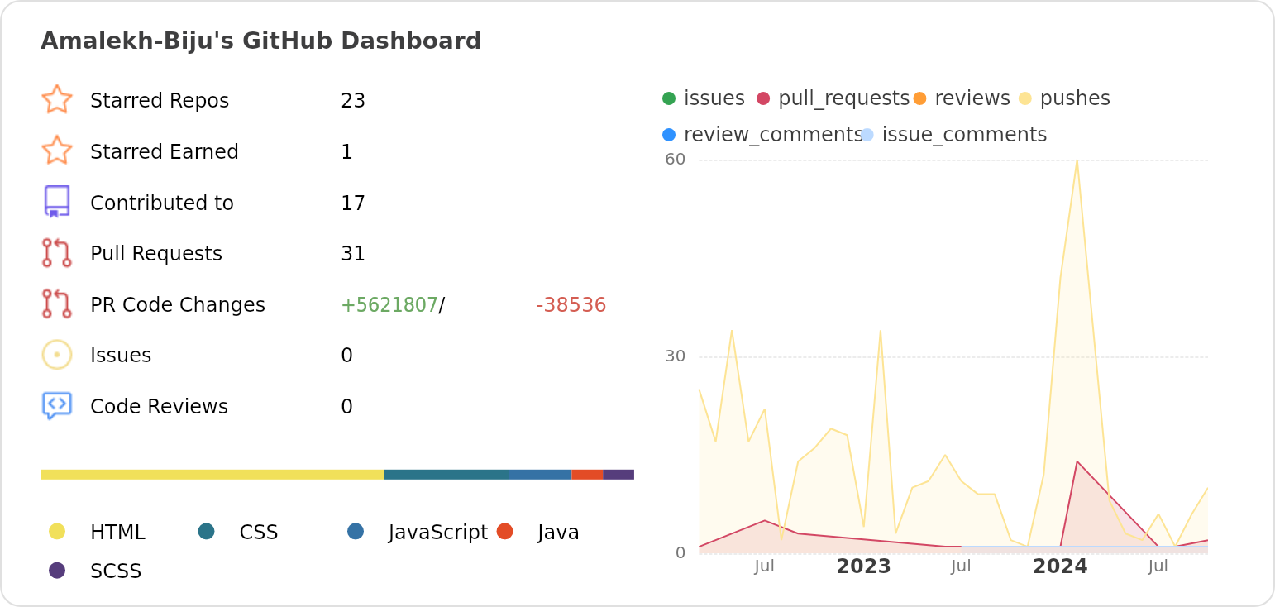Click the Java orange legend dot
The width and height of the screenshot is (1275, 607).
point(505,531)
